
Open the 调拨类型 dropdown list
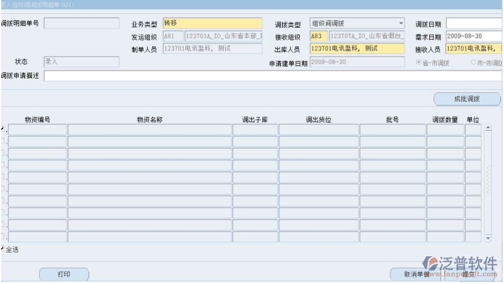401,23
